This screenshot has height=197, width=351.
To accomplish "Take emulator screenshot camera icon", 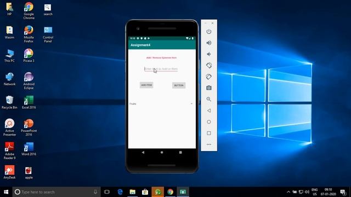I will point(209,88).
